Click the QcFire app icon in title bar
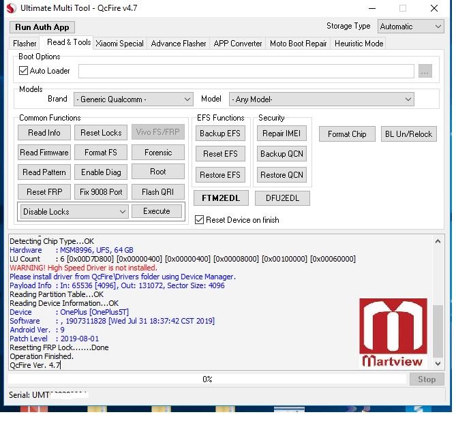456x421 pixels. 12,8
